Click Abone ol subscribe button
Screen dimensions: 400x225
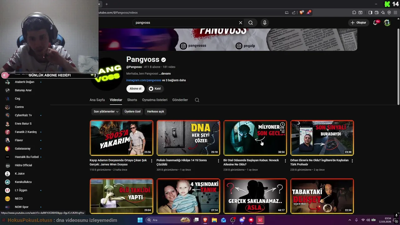pyautogui.click(x=135, y=89)
